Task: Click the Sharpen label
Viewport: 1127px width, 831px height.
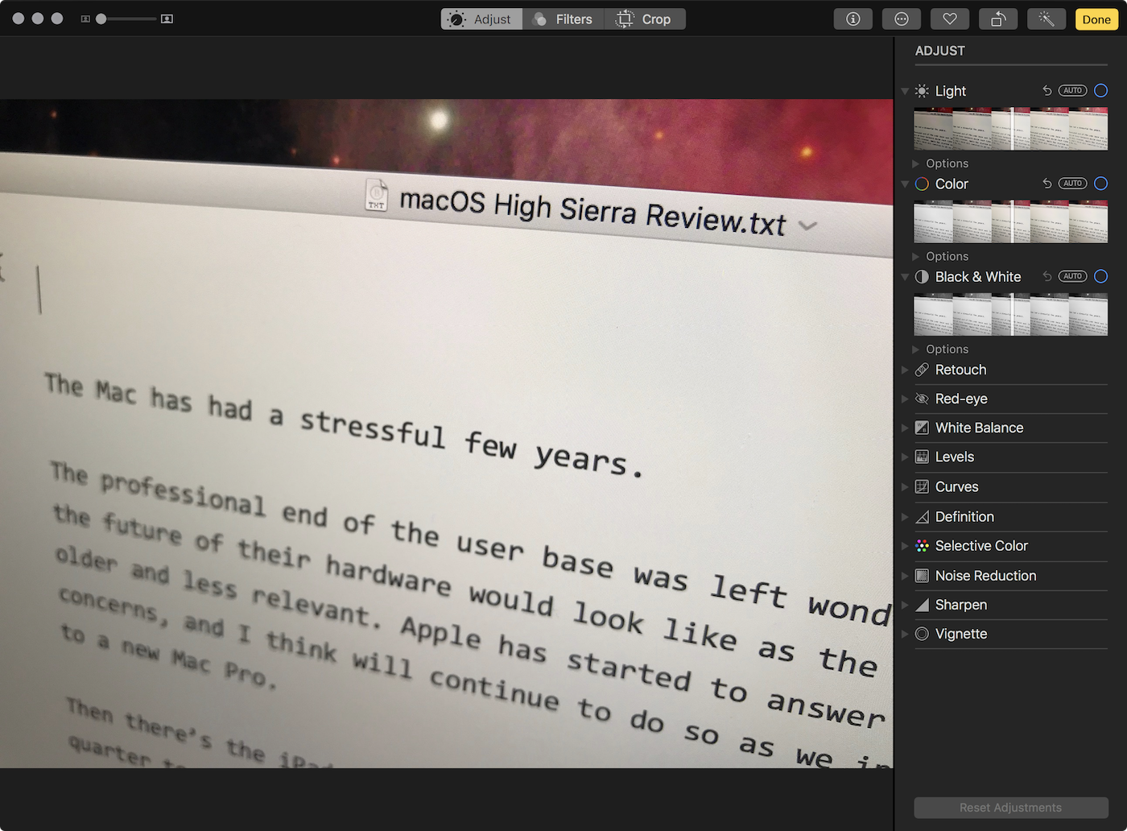Action: pyautogui.click(x=961, y=605)
